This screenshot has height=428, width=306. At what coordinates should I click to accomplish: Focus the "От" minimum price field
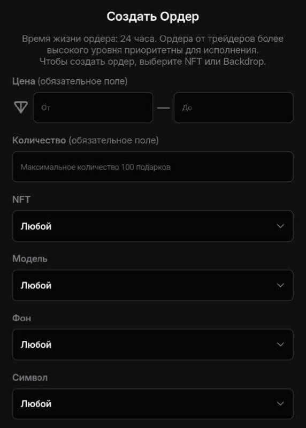[x=94, y=108]
